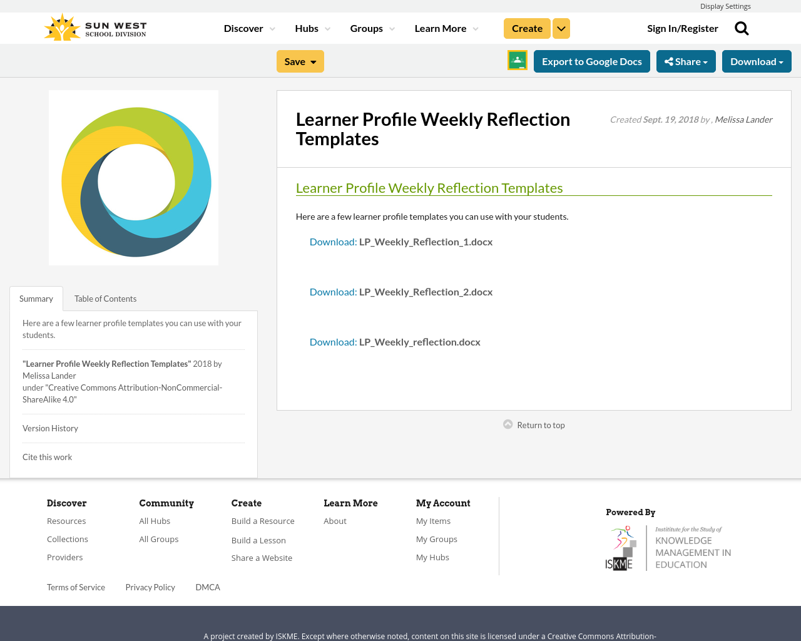Expand the Download dropdown
The height and width of the screenshot is (641, 801).
click(x=757, y=60)
